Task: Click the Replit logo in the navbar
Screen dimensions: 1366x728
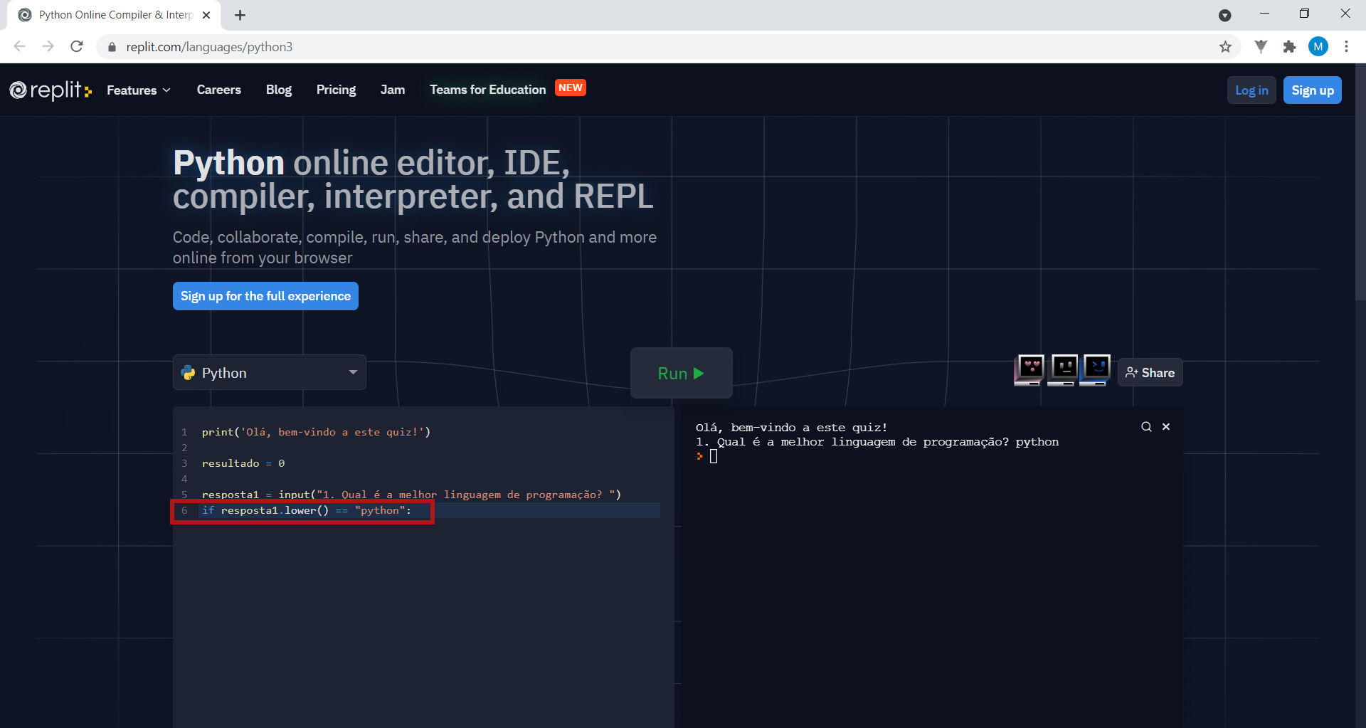Action: (x=51, y=90)
